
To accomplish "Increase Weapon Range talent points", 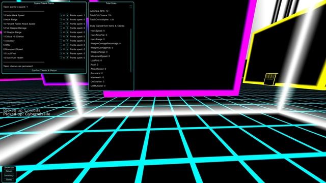I will 67,33.
